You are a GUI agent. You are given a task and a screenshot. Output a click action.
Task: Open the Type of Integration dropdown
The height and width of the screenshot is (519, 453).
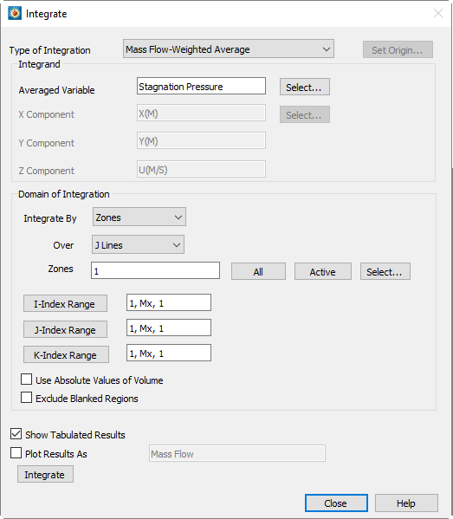point(229,49)
